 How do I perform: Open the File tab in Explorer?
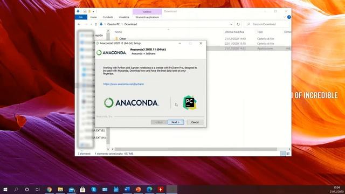coord(81,17)
